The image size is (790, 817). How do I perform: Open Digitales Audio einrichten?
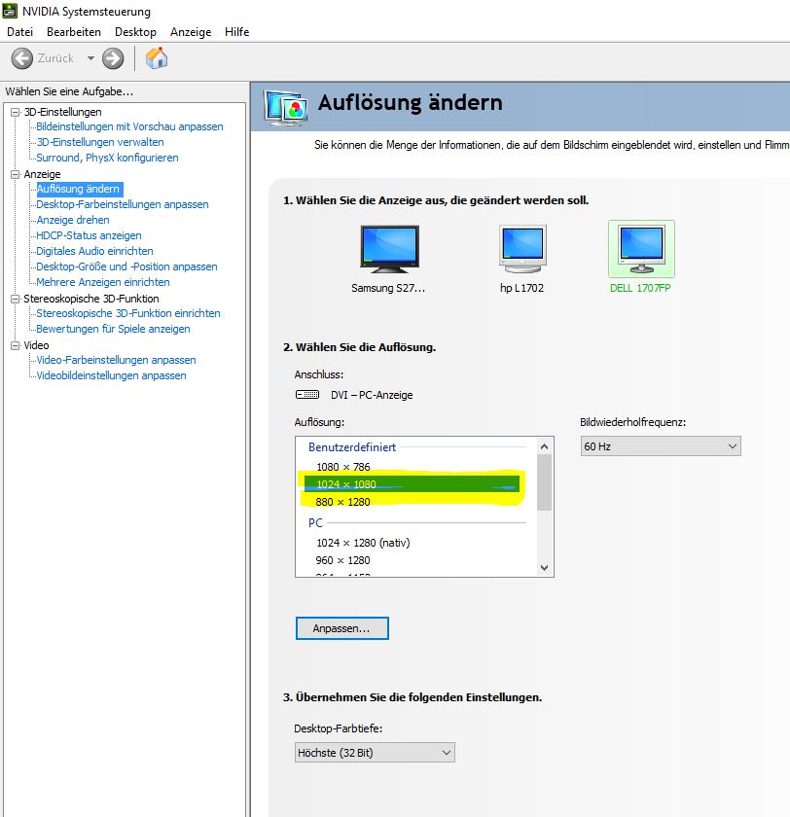pyautogui.click(x=94, y=251)
